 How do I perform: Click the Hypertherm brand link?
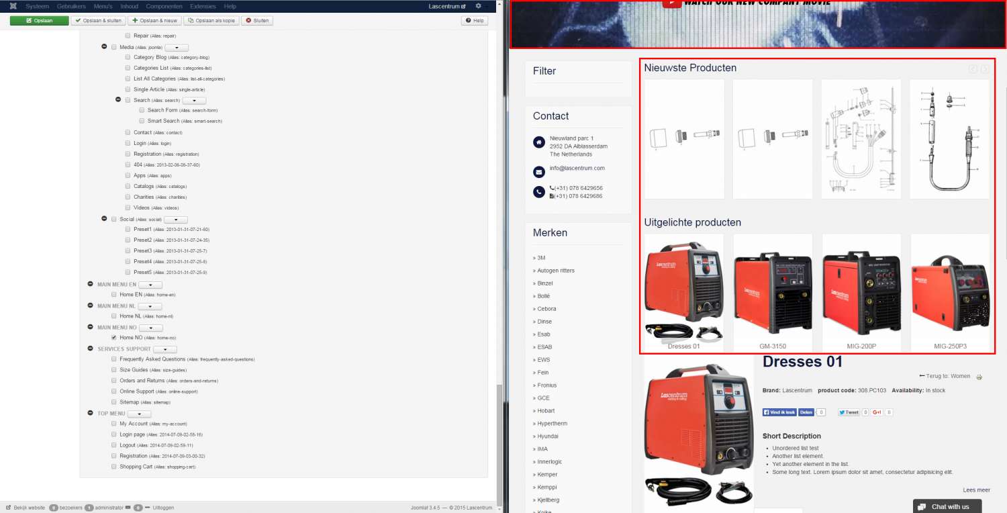(x=552, y=424)
